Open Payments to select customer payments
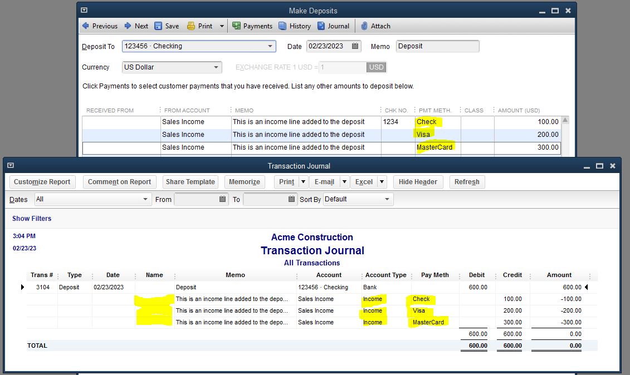The image size is (630, 375). [x=252, y=26]
